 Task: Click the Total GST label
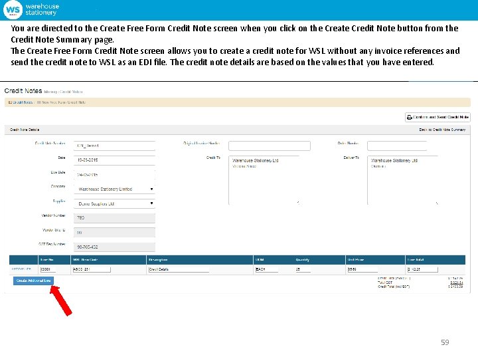click(x=385, y=283)
